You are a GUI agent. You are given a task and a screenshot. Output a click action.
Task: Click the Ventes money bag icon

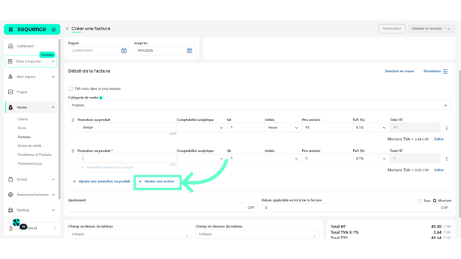11,108
